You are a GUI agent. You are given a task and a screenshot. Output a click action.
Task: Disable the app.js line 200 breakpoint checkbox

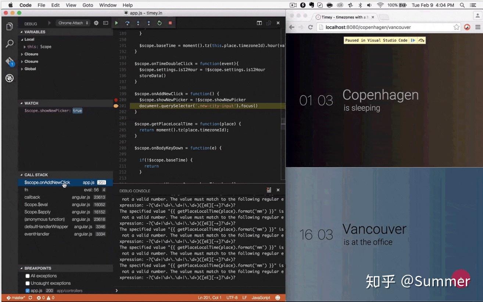point(27,290)
